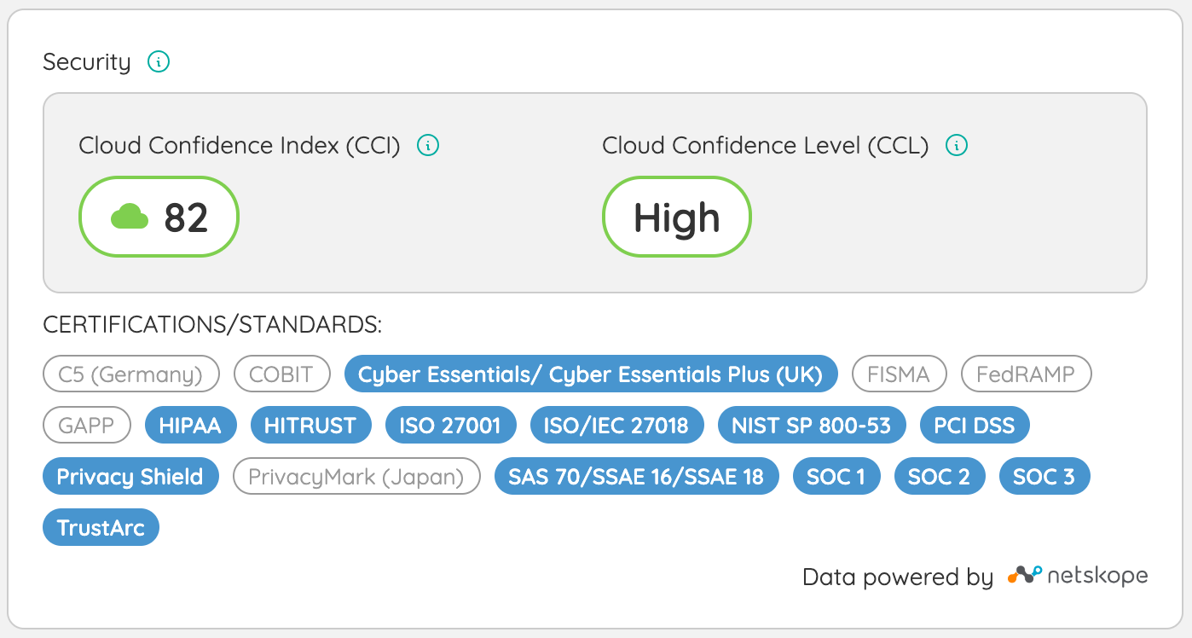Click the Netskope logo
Image resolution: width=1192 pixels, height=638 pixels.
pyautogui.click(x=1078, y=576)
